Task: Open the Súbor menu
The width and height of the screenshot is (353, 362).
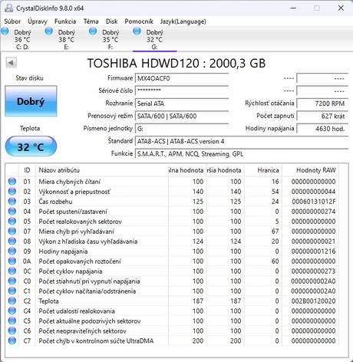Action: pyautogui.click(x=12, y=21)
